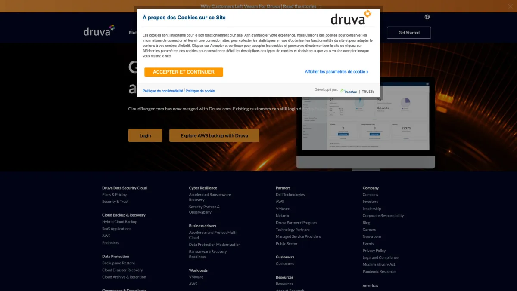Open Endpoints footer link
The height and width of the screenshot is (291, 517).
[x=110, y=243]
